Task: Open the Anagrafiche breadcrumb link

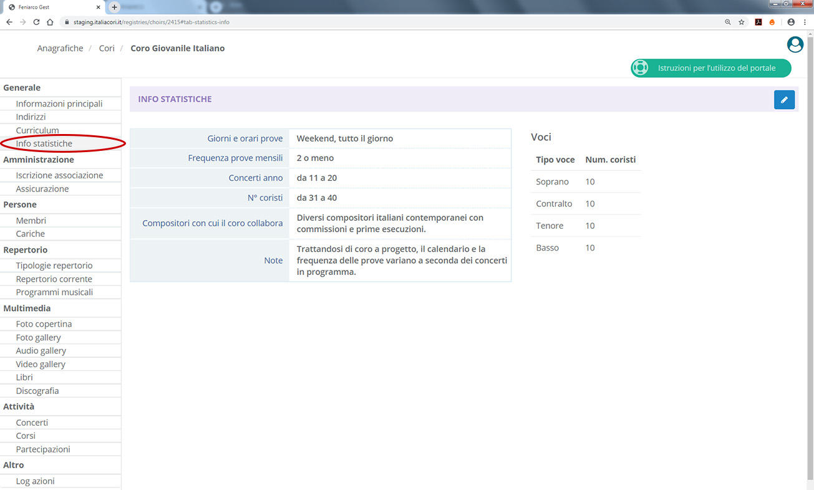Action: [60, 49]
